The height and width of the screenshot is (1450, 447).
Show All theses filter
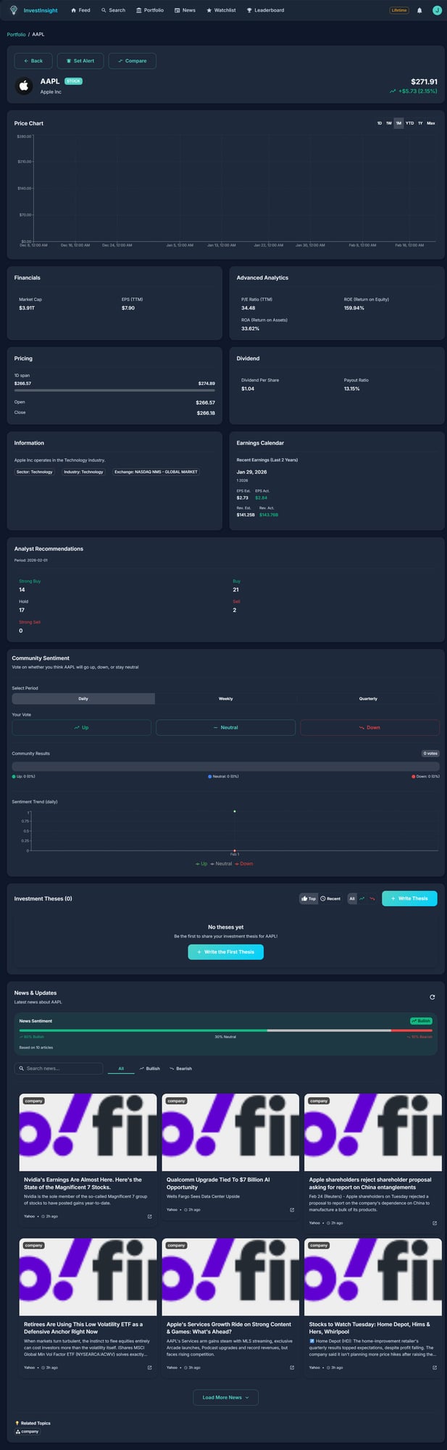352,898
